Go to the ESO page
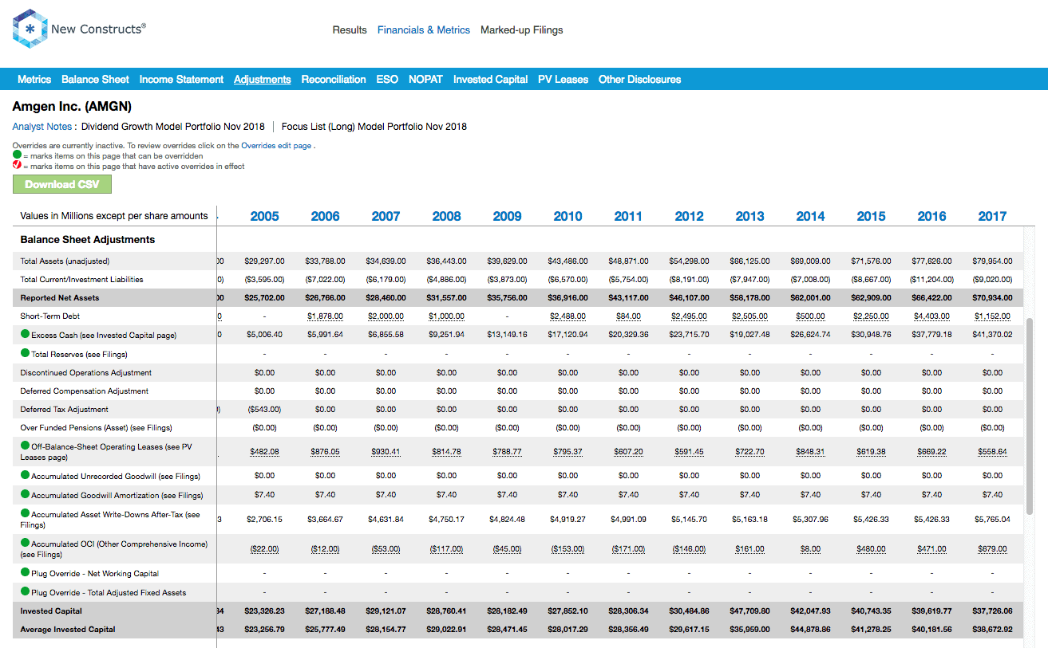The height and width of the screenshot is (648, 1048). [387, 80]
